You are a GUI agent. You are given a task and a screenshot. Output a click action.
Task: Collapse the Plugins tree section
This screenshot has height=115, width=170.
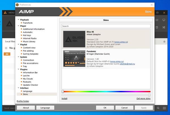coord(18,69)
